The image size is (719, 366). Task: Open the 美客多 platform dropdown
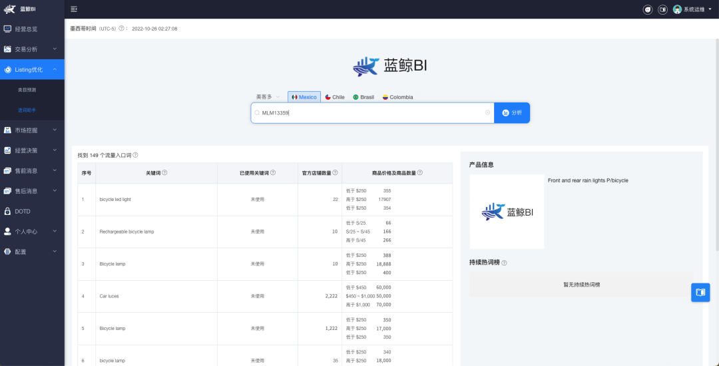pyautogui.click(x=268, y=96)
